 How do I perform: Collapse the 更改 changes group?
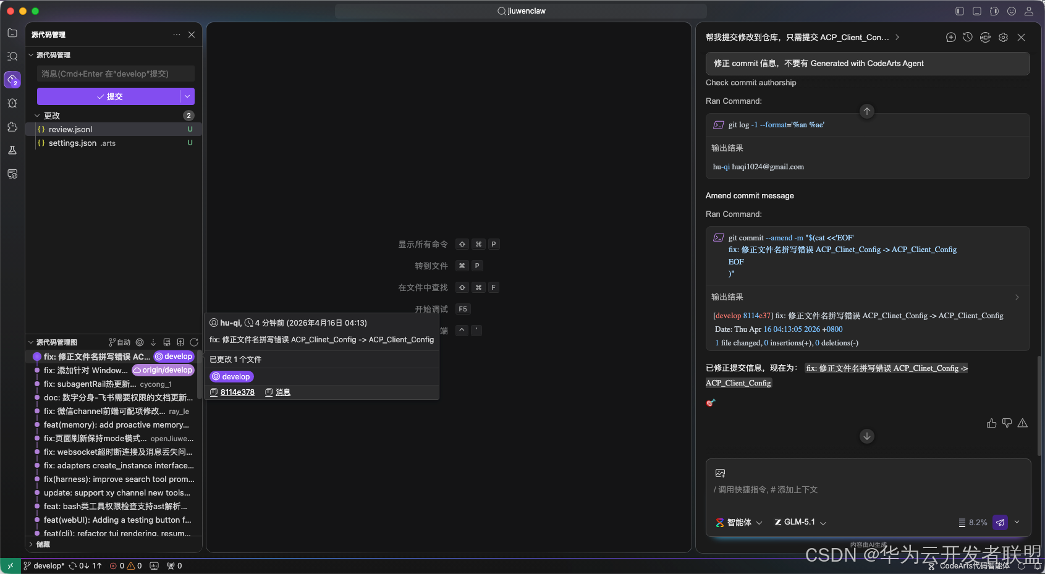click(37, 116)
